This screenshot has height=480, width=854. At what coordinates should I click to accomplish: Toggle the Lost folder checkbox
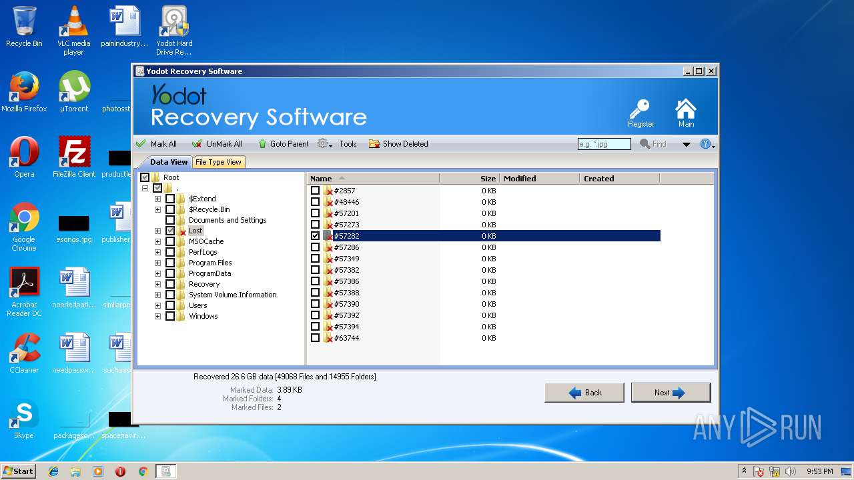point(170,231)
